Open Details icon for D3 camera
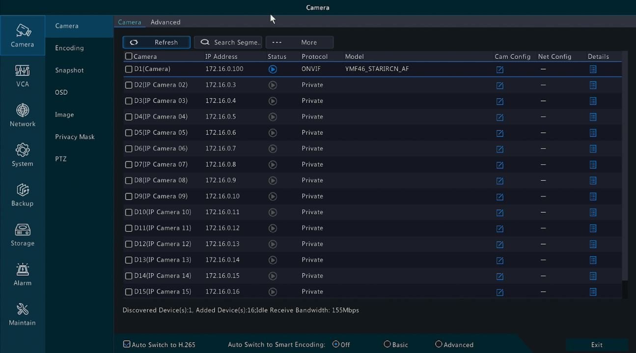 click(593, 101)
